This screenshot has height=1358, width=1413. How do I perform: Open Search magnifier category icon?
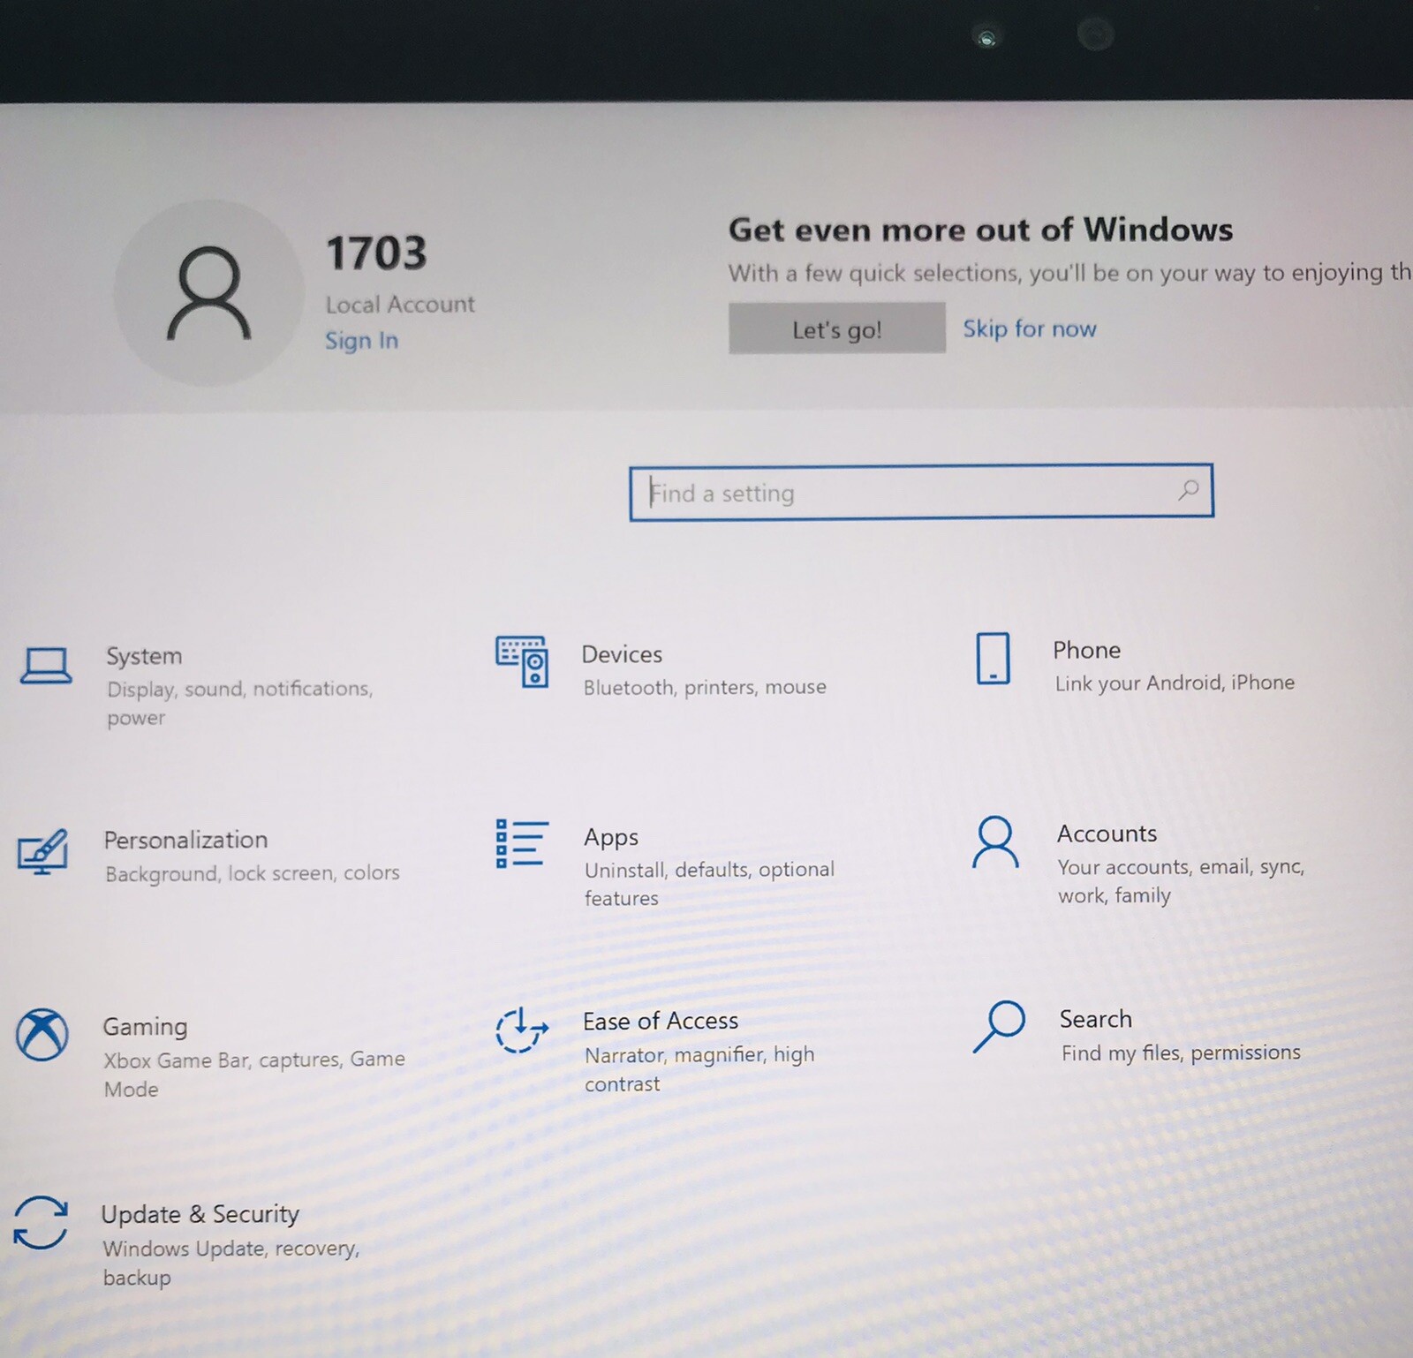pyautogui.click(x=999, y=1026)
